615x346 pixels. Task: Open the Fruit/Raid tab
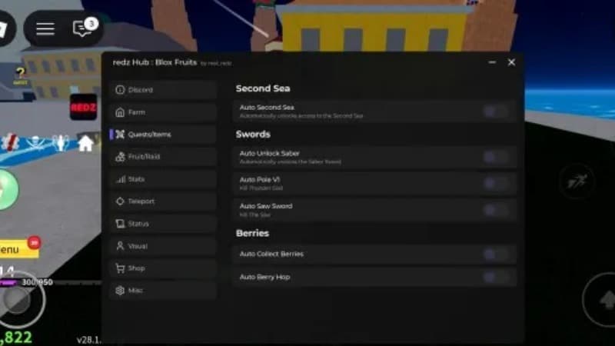coord(163,157)
